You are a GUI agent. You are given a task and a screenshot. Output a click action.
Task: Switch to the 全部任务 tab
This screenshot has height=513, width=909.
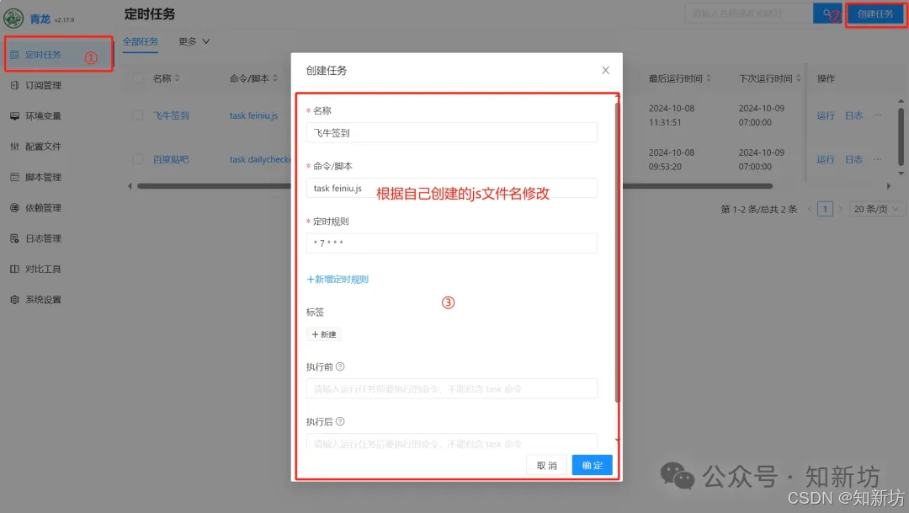[141, 42]
